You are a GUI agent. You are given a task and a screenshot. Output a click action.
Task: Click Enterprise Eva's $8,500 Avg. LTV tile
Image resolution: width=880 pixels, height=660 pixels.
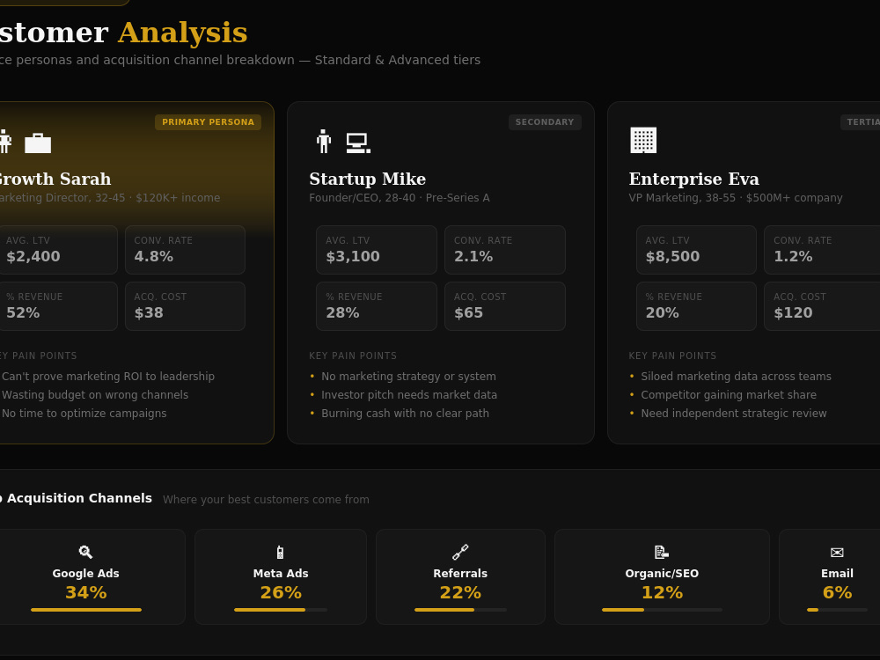(696, 250)
